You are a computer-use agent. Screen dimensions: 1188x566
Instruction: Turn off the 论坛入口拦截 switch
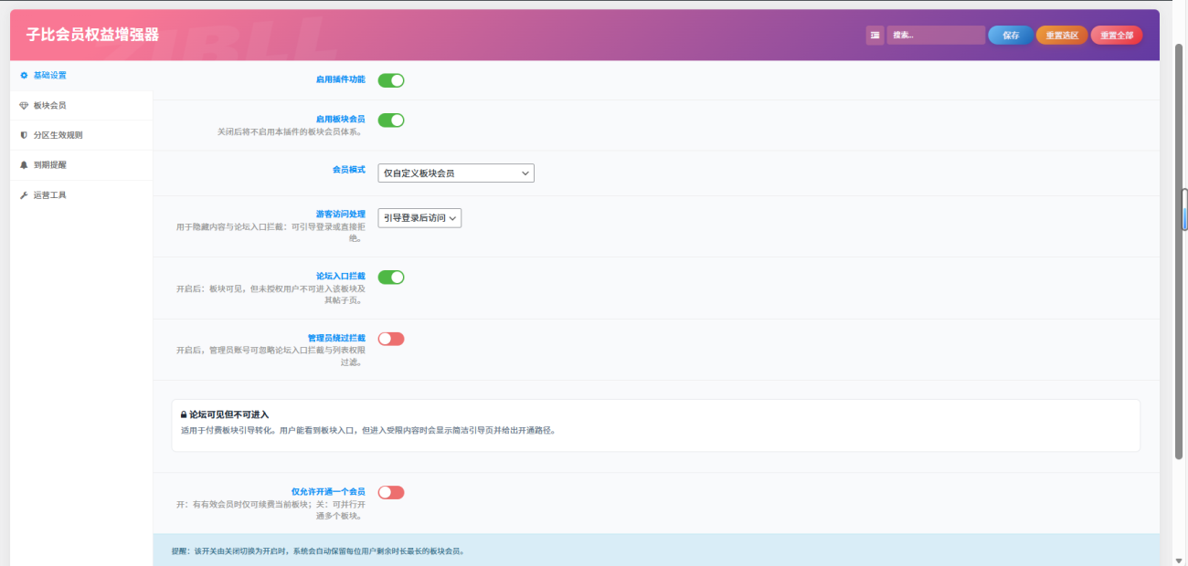[391, 278]
